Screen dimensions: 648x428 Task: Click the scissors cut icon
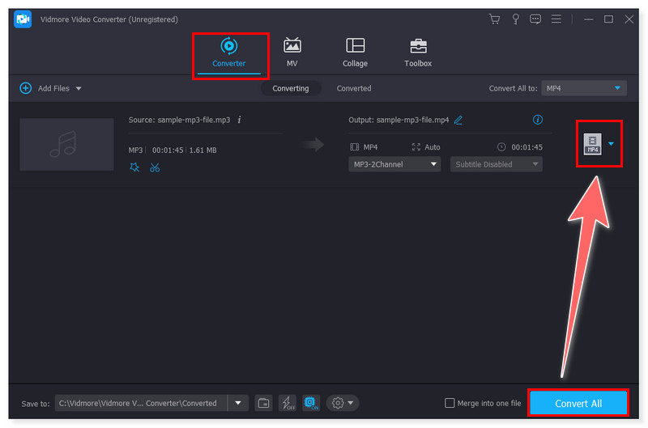tap(155, 167)
